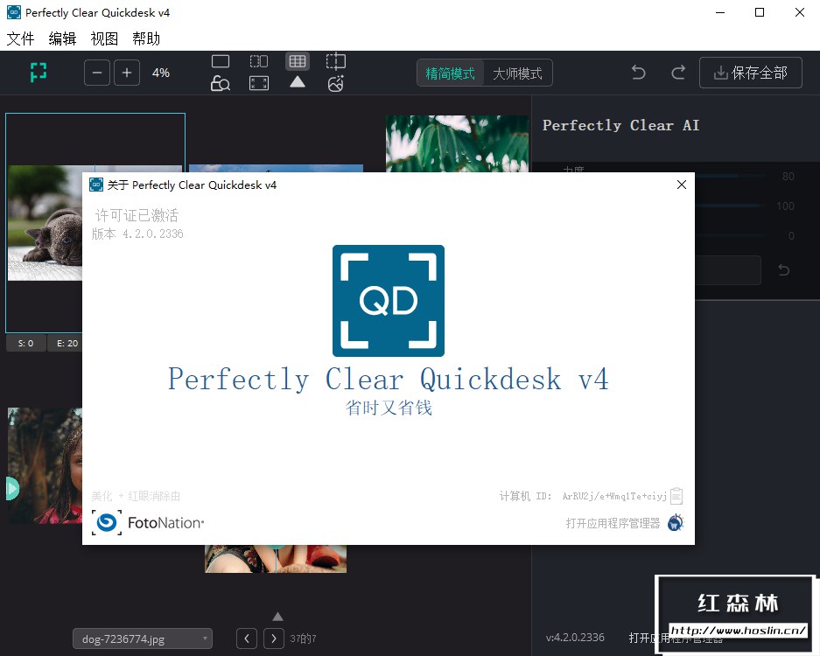
Task: Close the About Quickdesk dialog
Action: (x=682, y=185)
